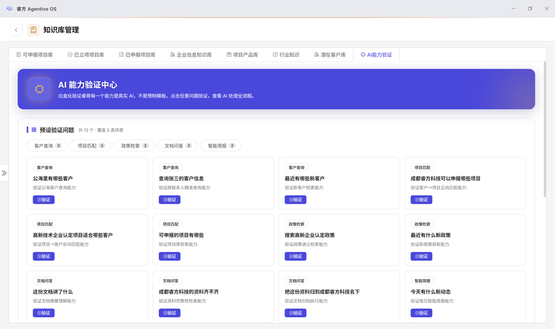Click the 预设验证问题 section heading
Viewport: 555px width, 329px height.
(57, 130)
